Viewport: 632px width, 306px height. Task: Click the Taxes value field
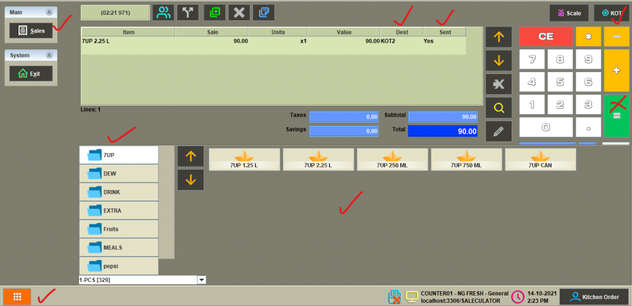[344, 117]
